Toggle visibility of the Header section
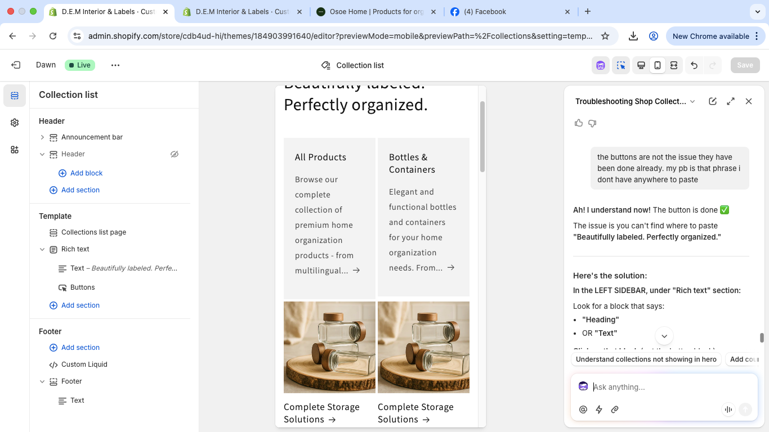The width and height of the screenshot is (769, 432). [x=175, y=154]
